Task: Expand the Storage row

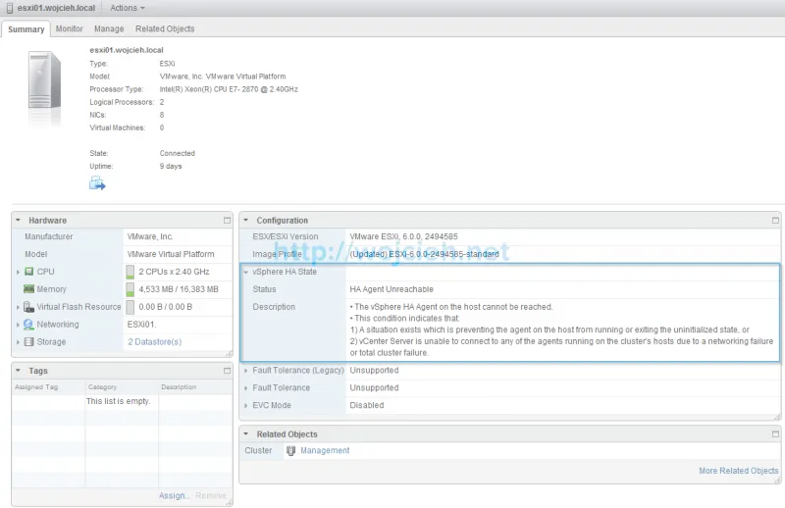Action: [x=18, y=342]
